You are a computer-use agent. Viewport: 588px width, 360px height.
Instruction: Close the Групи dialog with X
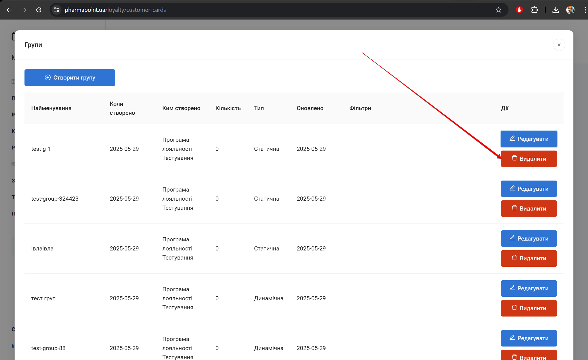[559, 45]
